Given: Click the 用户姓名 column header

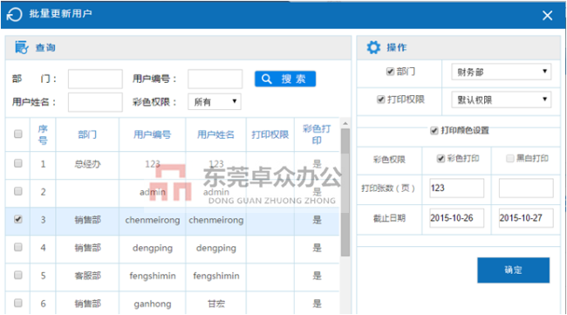Looking at the screenshot, I should tap(215, 134).
